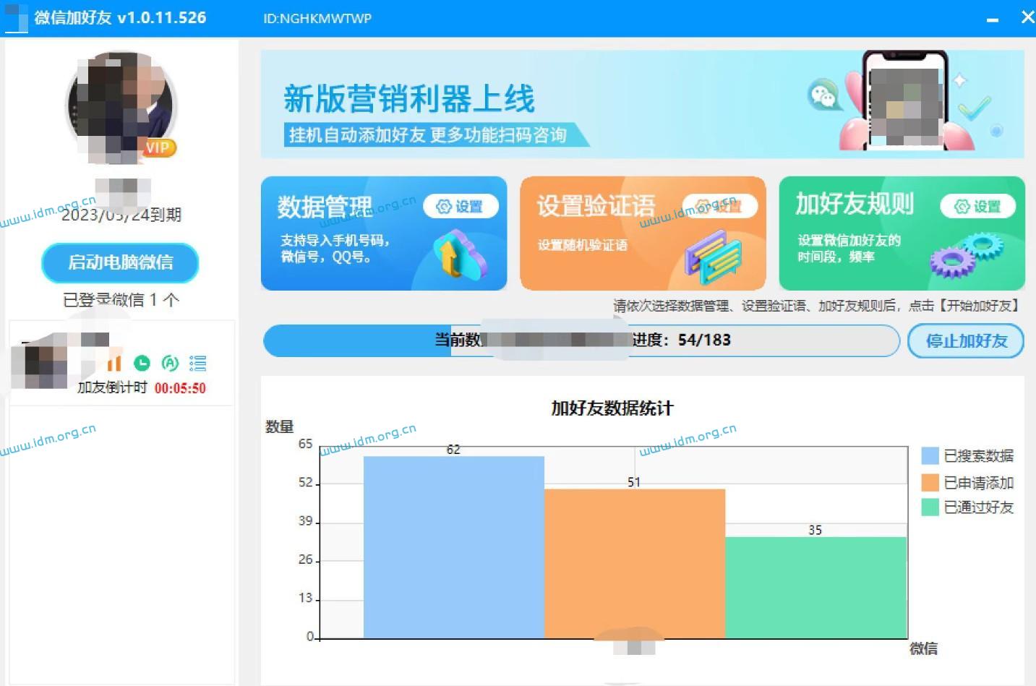Click the 数量 axis label

pyautogui.click(x=280, y=426)
